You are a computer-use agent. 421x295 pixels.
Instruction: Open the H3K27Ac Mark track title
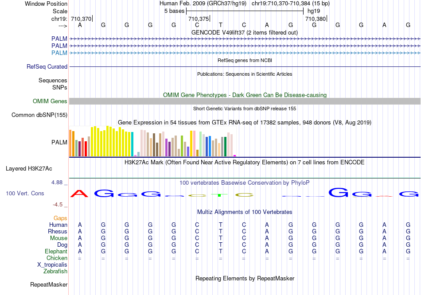pos(245,163)
